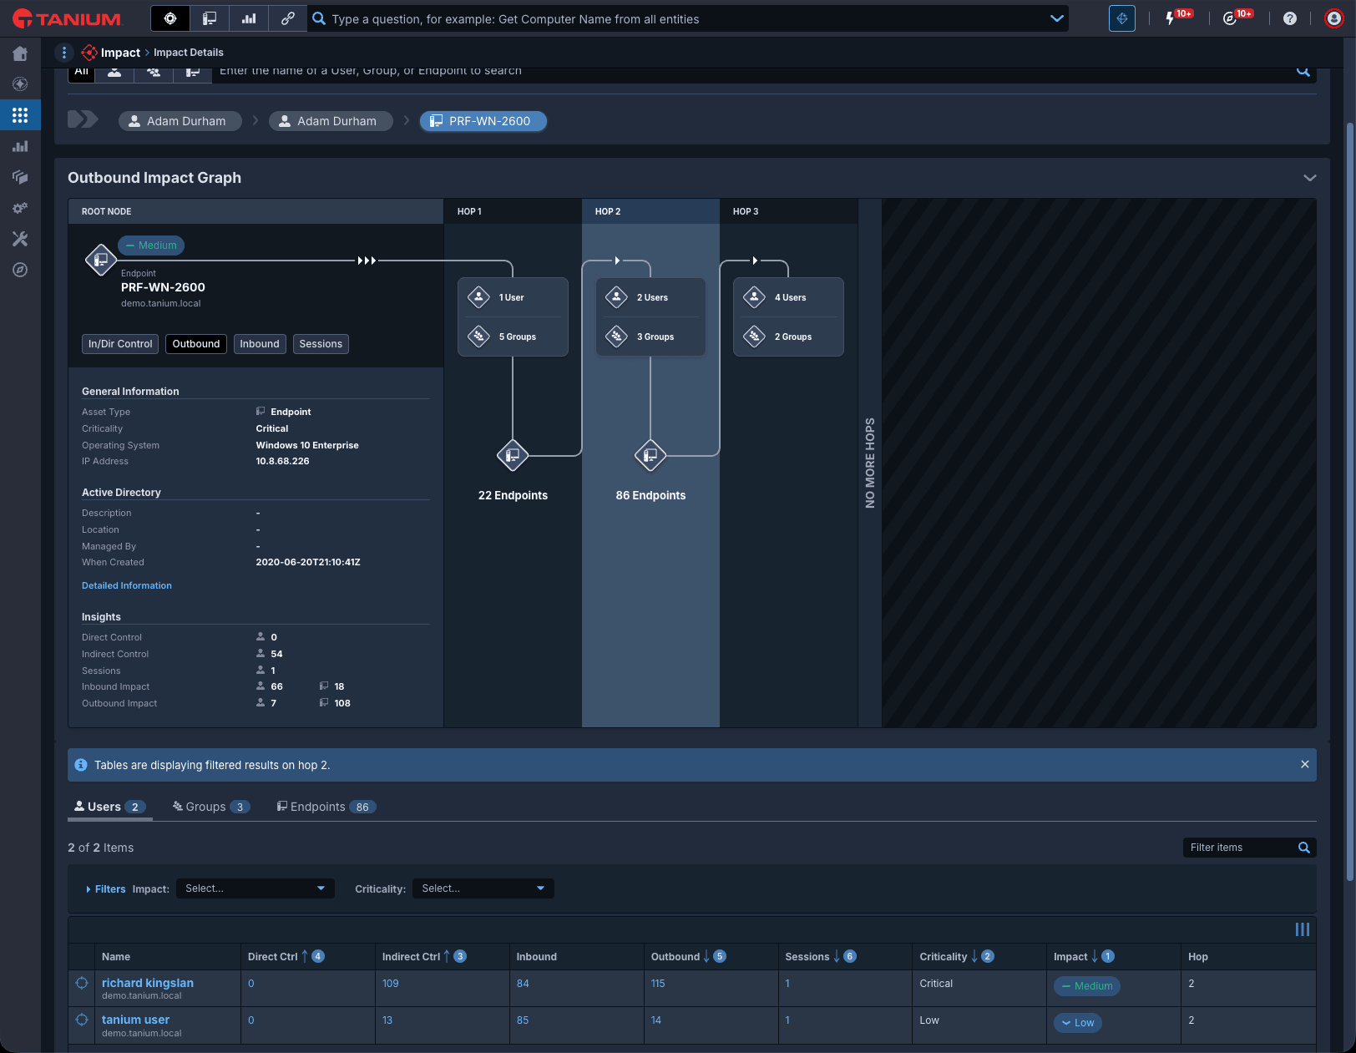
Task: Select the Sessions view toggle
Action: [x=321, y=344]
